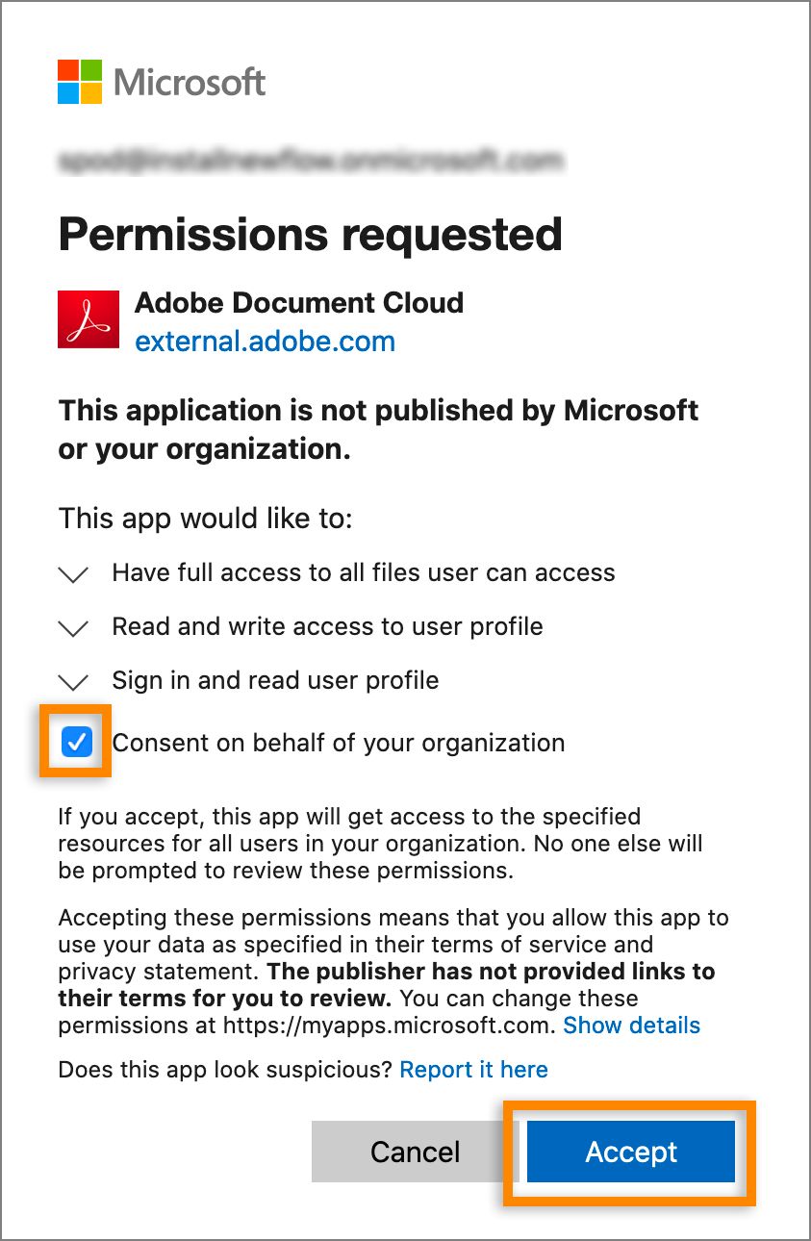Click the Microsoft four-square logo

[x=80, y=81]
